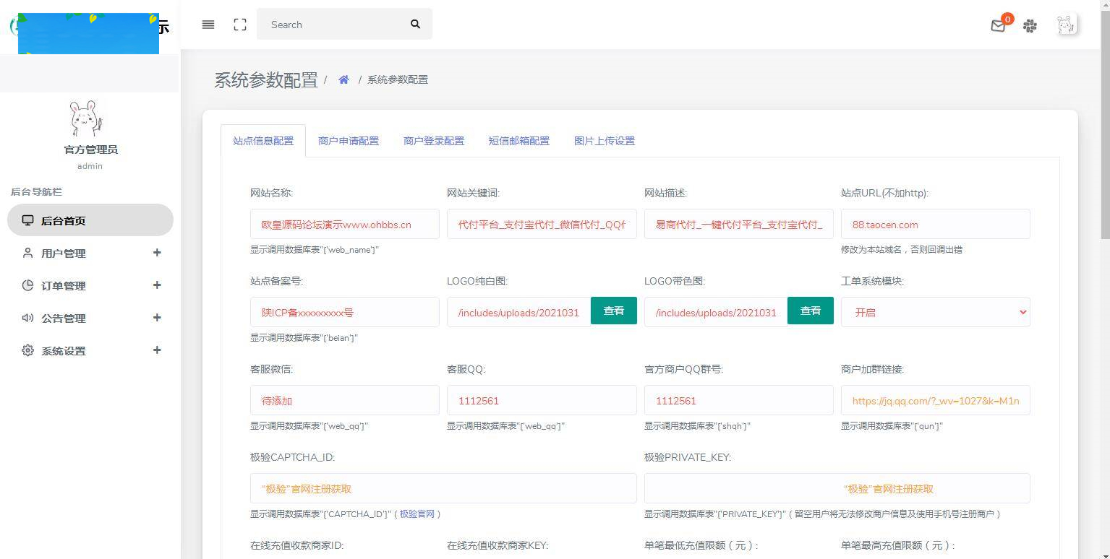Viewport: 1110px width, 559px height.
Task: Toggle the sidebar with the hamburger menu icon
Action: [x=208, y=24]
